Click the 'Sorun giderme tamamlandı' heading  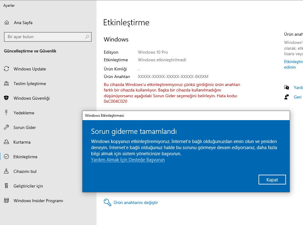134,131
